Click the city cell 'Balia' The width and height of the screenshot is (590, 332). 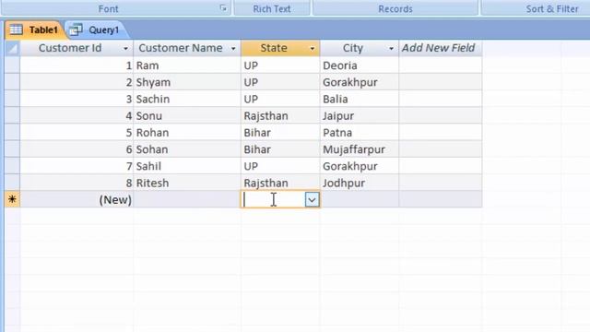(x=360, y=99)
